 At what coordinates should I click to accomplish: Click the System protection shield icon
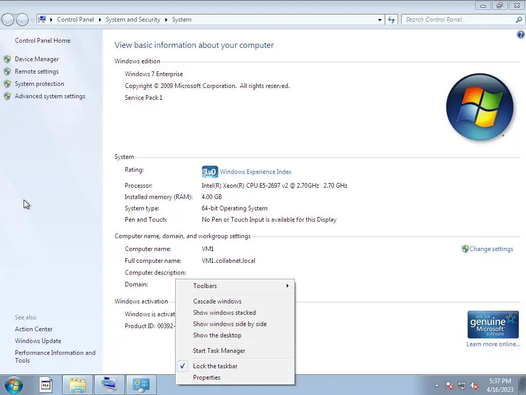(7, 84)
